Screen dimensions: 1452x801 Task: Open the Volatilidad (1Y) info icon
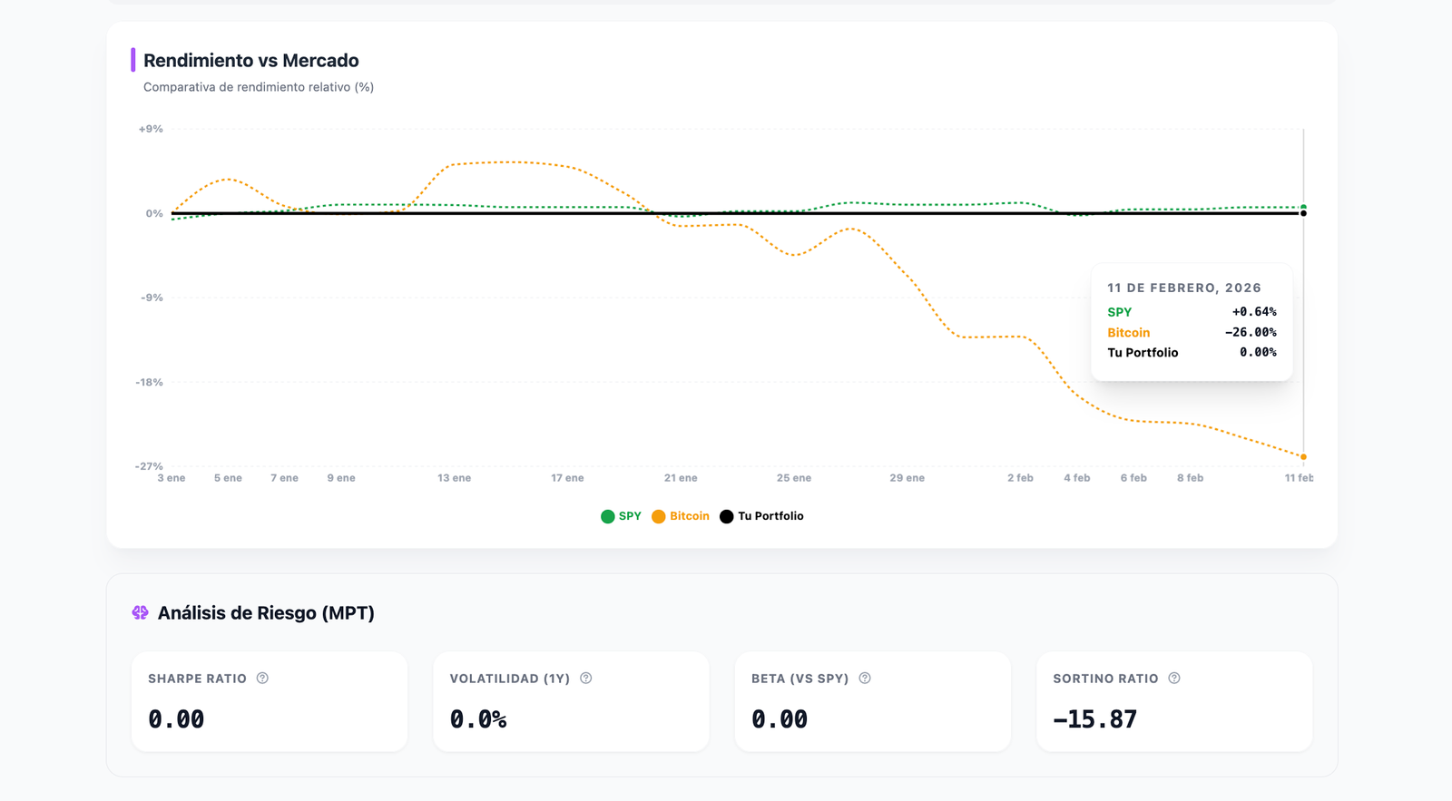586,679
